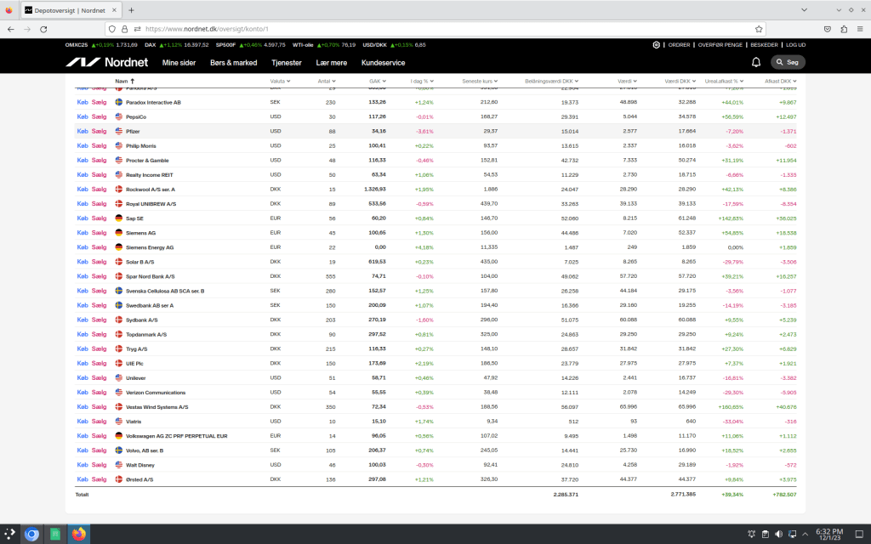Screen dimensions: 871x544
Task: Open Firefox application menu
Action: tap(860, 28)
